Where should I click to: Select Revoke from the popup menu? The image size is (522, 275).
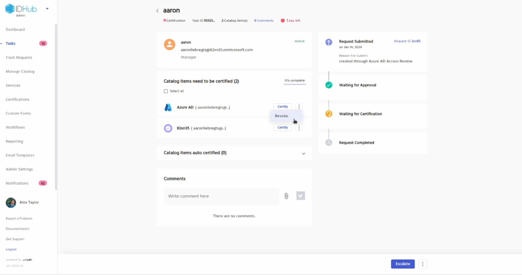click(x=282, y=116)
